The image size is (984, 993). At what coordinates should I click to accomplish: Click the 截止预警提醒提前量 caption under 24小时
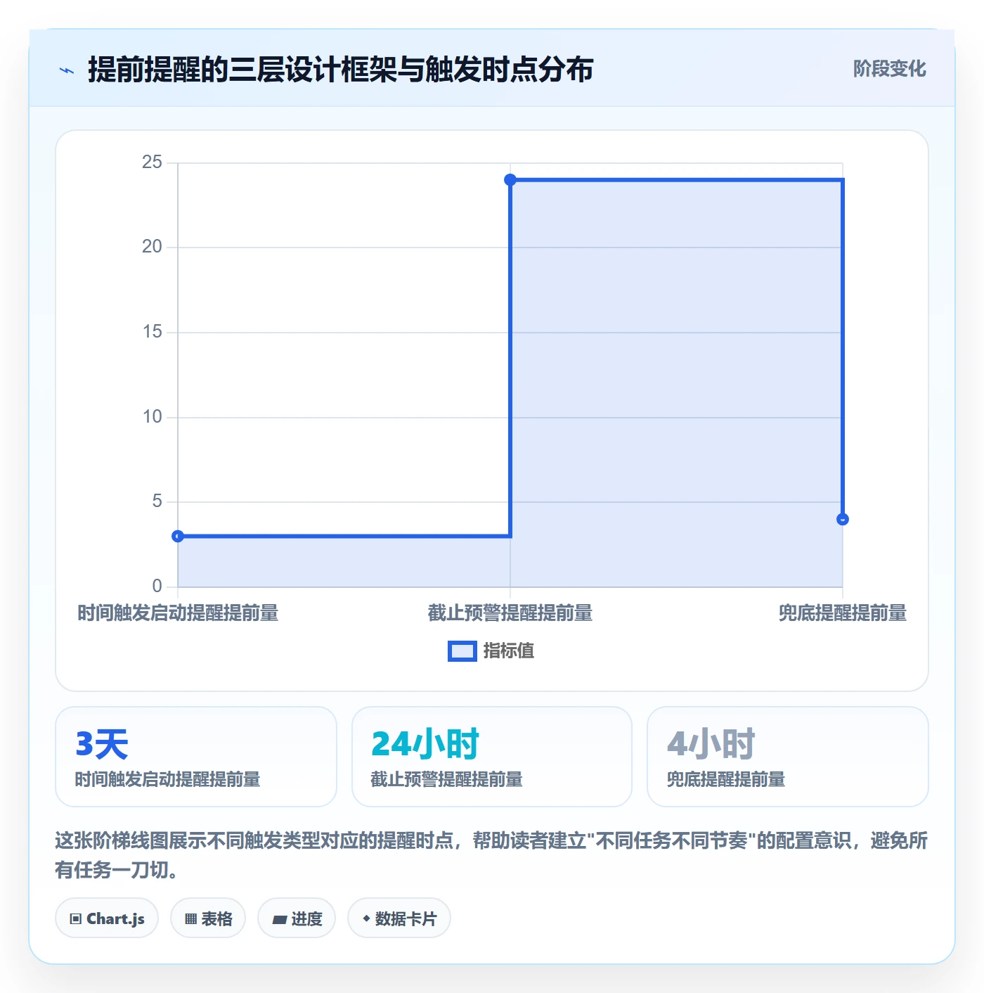[x=446, y=779]
